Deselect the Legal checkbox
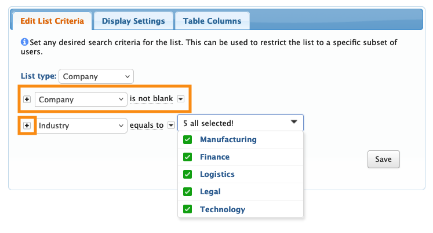The width and height of the screenshot is (433, 233). coord(187,192)
